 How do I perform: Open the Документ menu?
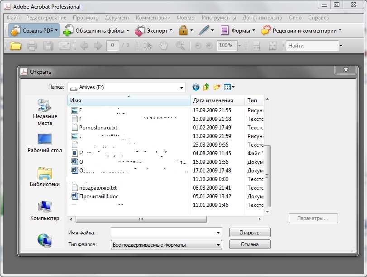click(117, 18)
